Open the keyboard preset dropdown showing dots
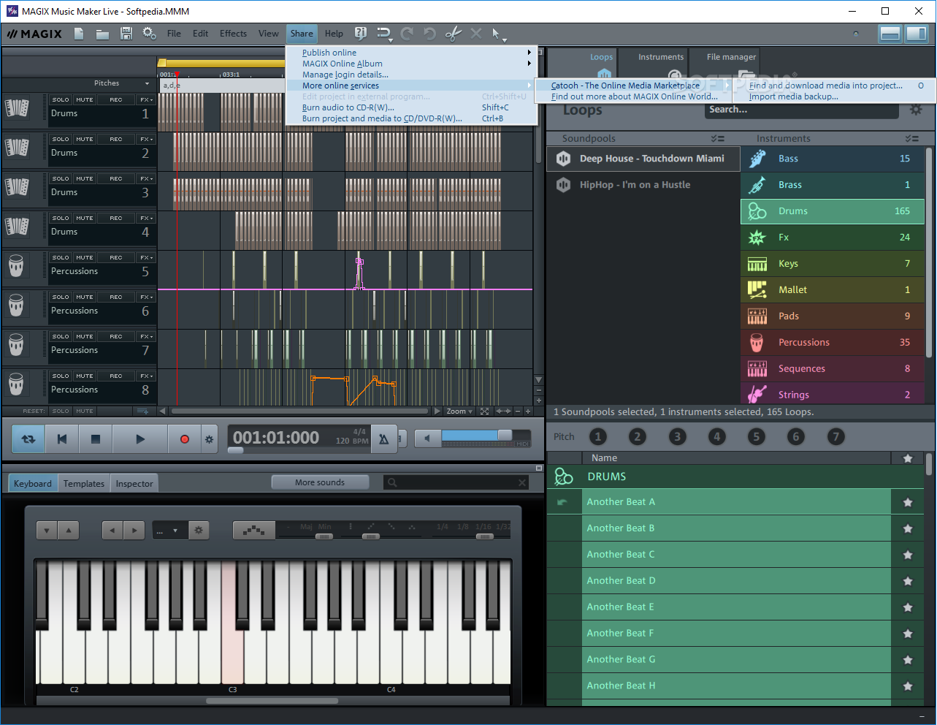Screen dimensions: 937x725 170,531
